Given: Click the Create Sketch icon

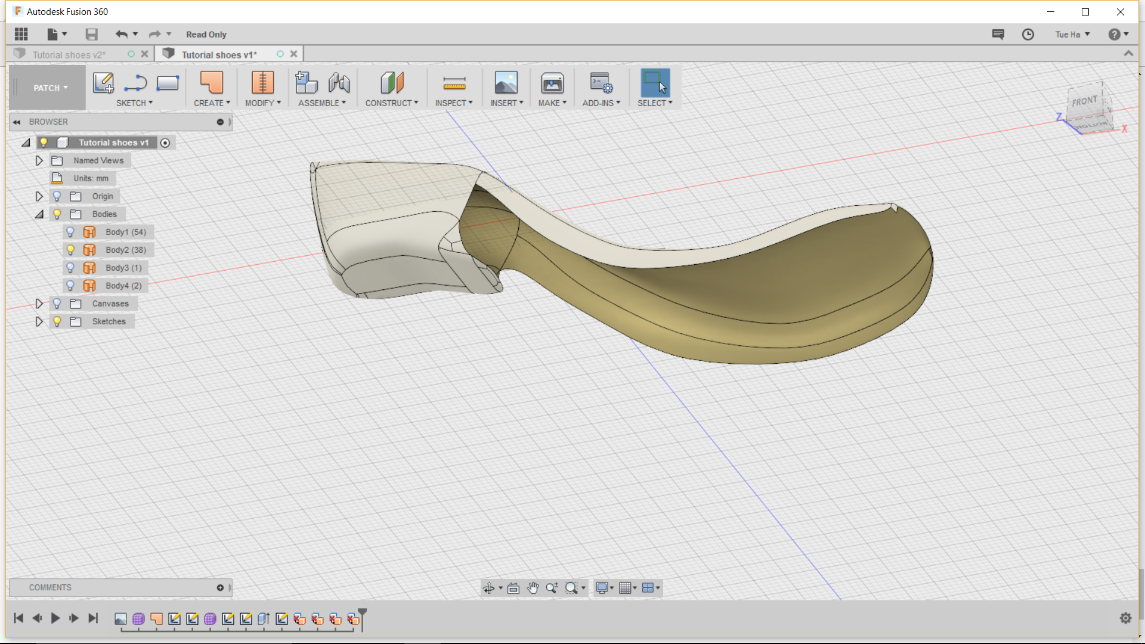Looking at the screenshot, I should 103,83.
